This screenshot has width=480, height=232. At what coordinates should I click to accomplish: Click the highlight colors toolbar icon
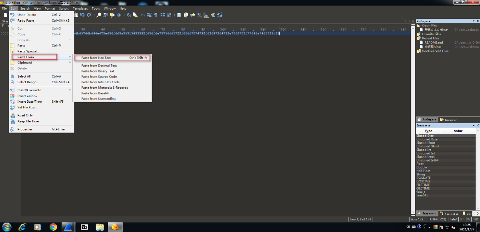point(136,15)
